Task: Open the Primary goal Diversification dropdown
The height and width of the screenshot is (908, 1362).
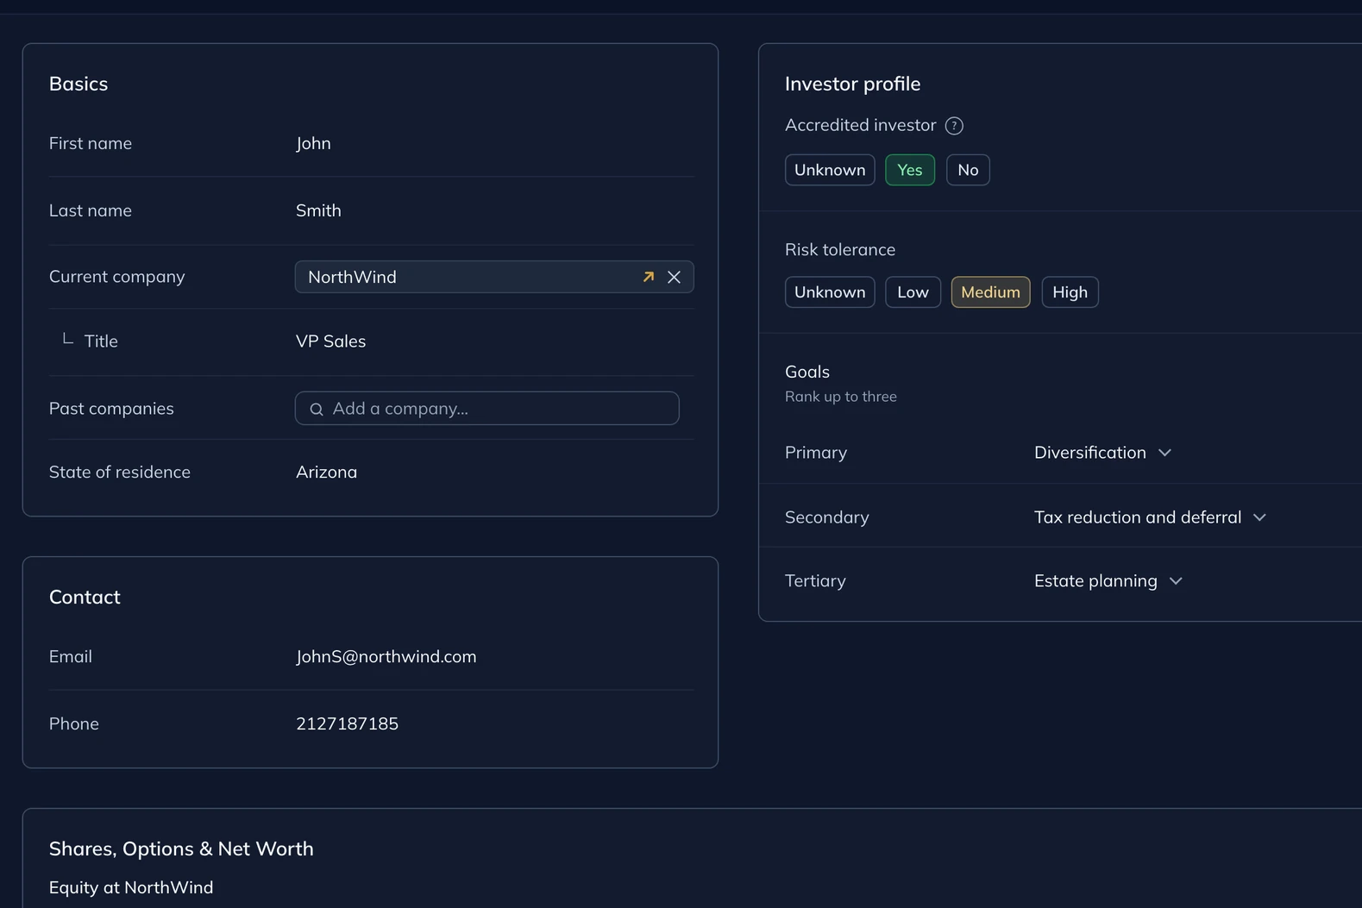Action: (1102, 453)
